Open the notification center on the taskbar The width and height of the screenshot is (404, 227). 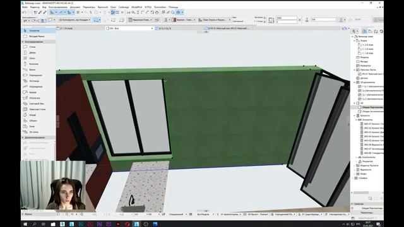coord(378,224)
